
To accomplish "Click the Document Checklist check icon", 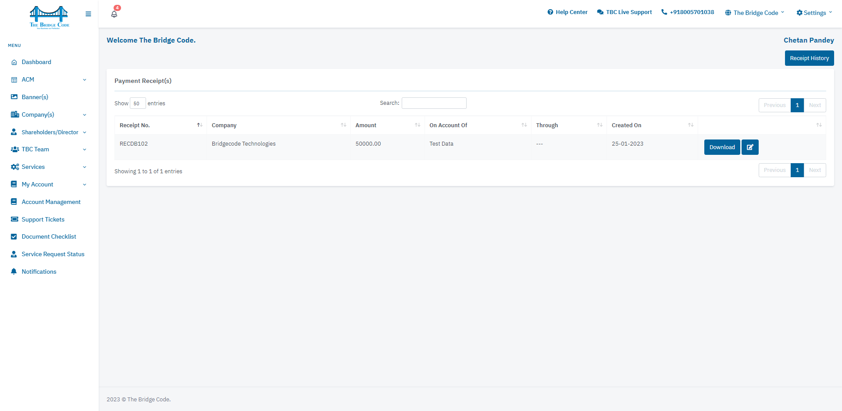I will [x=14, y=237].
